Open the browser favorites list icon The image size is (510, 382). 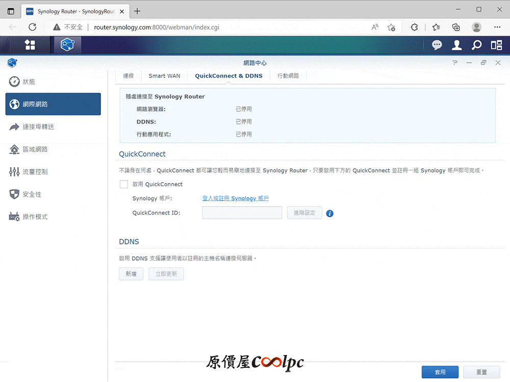coord(436,27)
